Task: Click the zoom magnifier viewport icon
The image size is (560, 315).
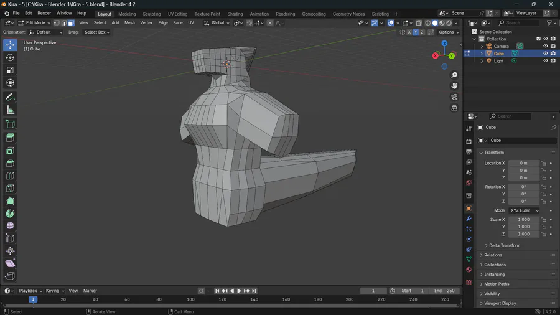Action: pyautogui.click(x=454, y=75)
